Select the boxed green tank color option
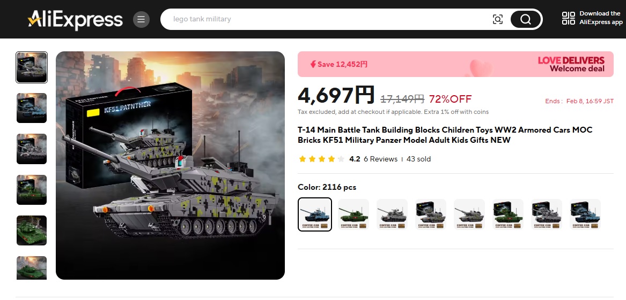 [x=508, y=214]
